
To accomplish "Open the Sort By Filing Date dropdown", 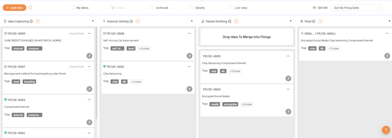I will coord(357,8).
